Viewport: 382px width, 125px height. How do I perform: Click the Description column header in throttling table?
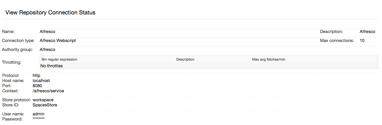[185, 59]
